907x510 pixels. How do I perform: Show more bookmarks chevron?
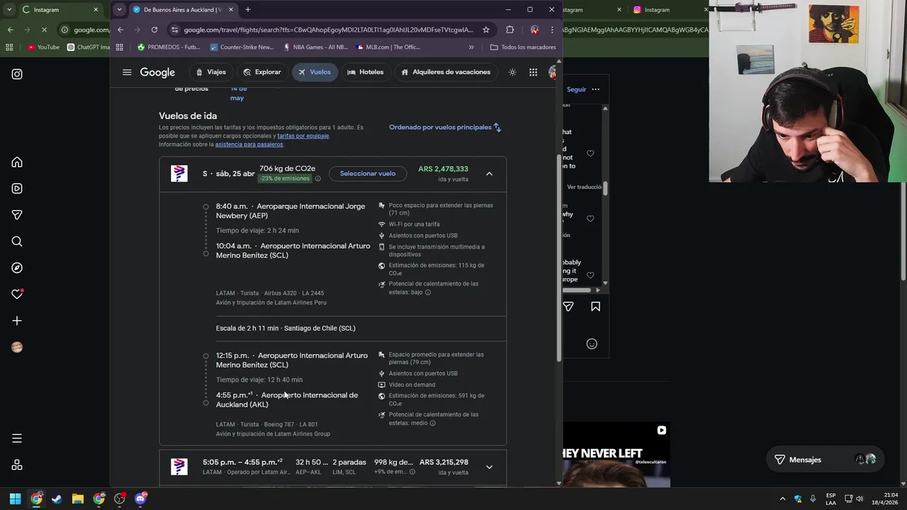point(471,47)
